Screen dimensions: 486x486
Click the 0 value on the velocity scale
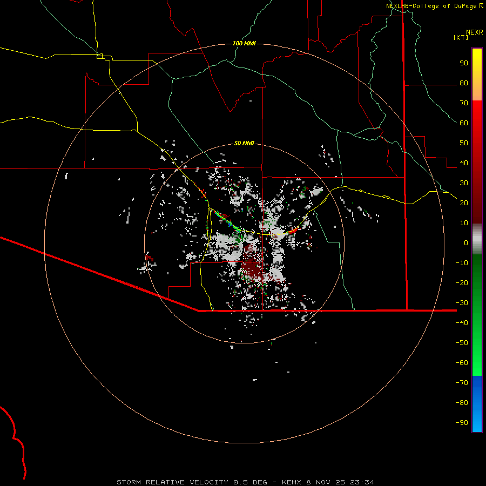(x=466, y=243)
